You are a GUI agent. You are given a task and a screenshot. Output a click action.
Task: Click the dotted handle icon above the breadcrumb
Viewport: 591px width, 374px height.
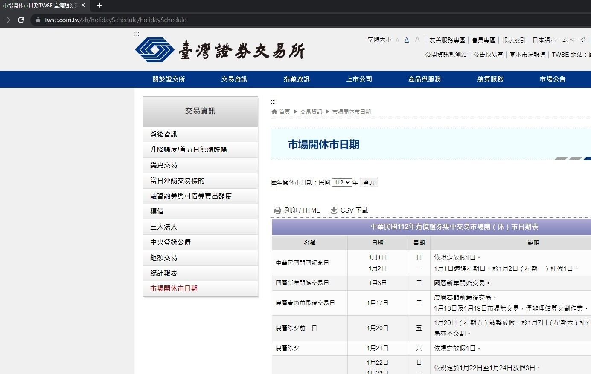(x=273, y=101)
